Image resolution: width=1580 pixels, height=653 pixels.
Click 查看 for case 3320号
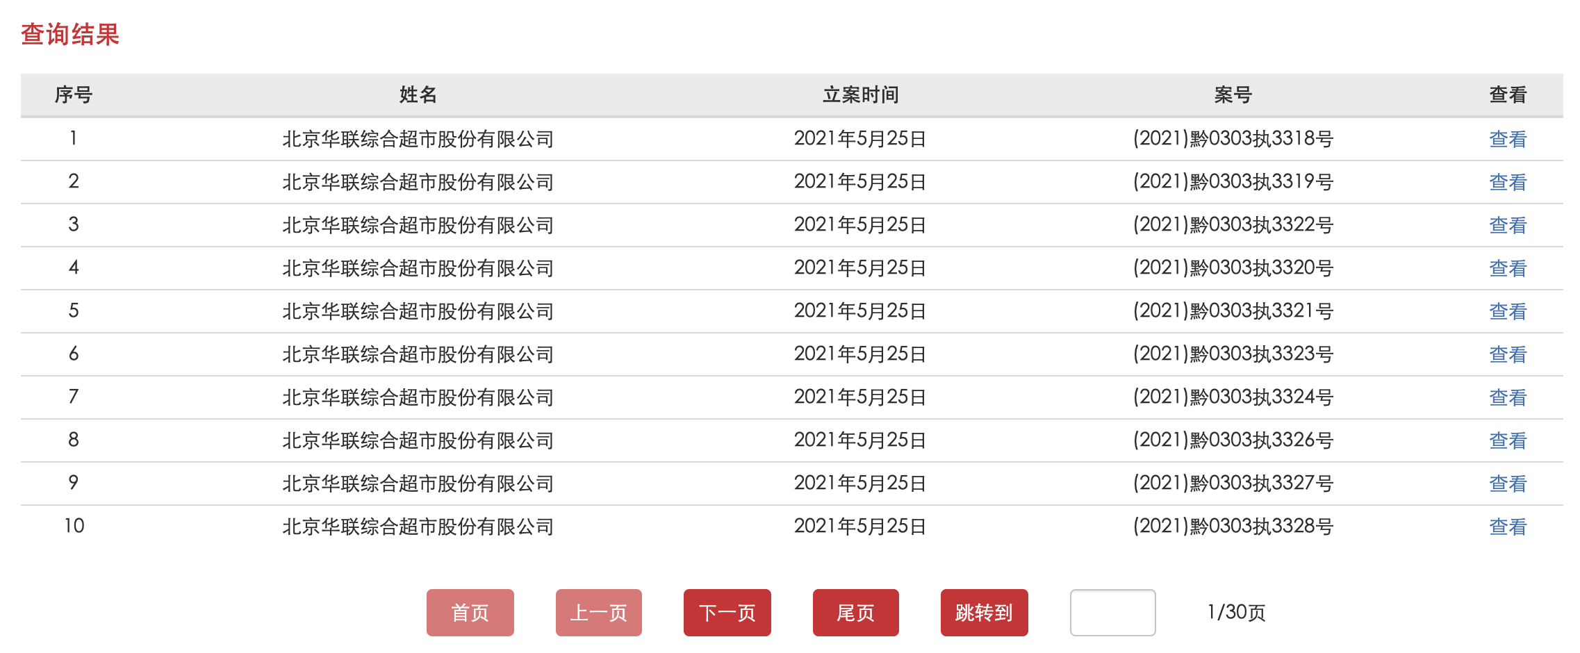tap(1507, 269)
